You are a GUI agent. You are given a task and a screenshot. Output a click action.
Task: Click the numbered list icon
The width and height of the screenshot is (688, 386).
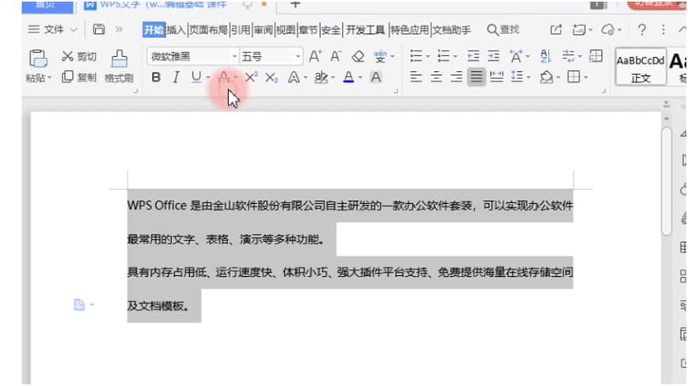click(443, 56)
